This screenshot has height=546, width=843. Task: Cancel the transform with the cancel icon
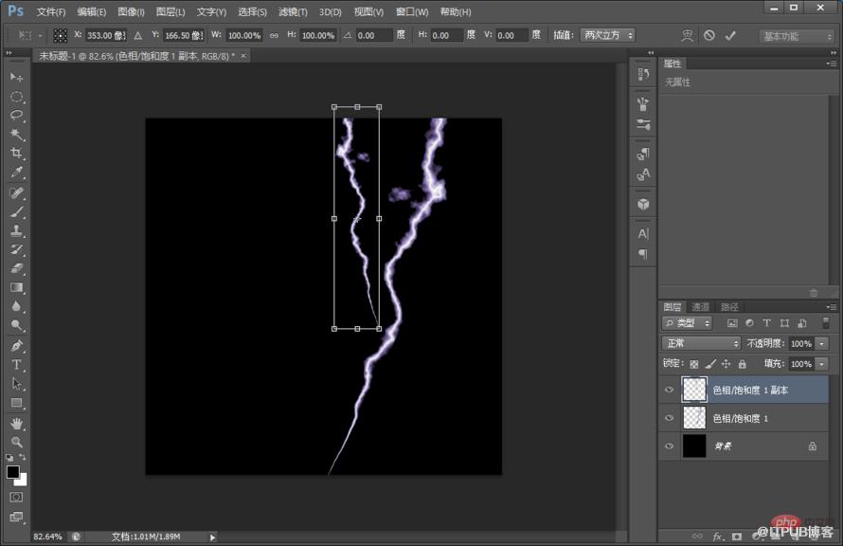pyautogui.click(x=709, y=35)
